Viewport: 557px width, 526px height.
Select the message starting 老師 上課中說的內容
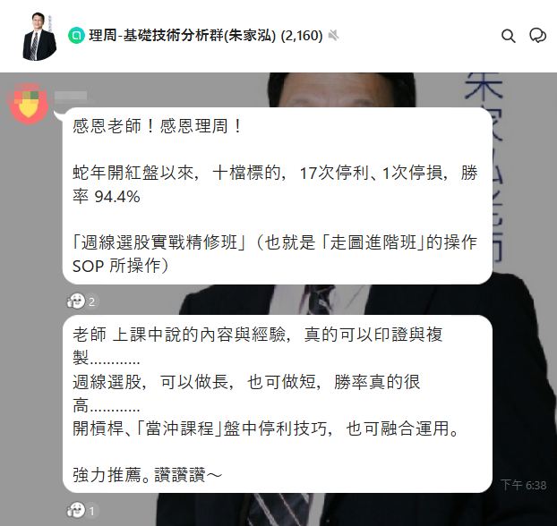[278, 404]
